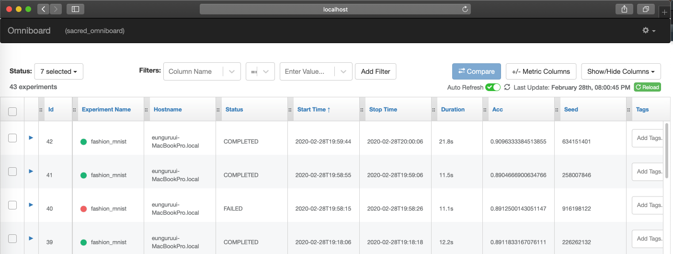Grab the Id column drag handle
Screen dimensions: 673x254
(41, 109)
